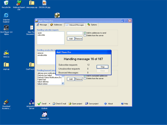Click Add in bounced messages section
The height and width of the screenshot is (125, 167).
(71, 79)
